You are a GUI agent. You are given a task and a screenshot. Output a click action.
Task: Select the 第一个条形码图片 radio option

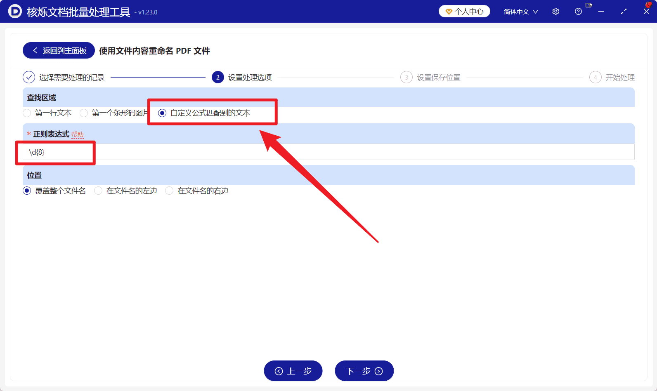[114, 113]
